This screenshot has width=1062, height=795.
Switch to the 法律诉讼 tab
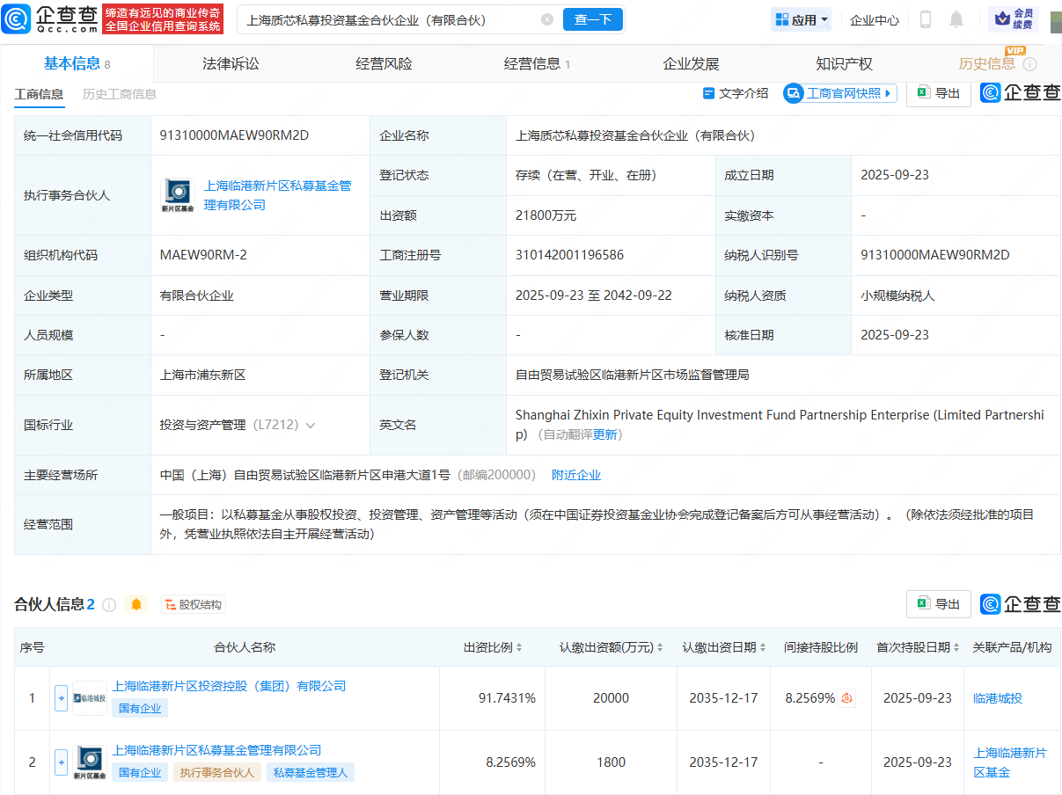[231, 63]
